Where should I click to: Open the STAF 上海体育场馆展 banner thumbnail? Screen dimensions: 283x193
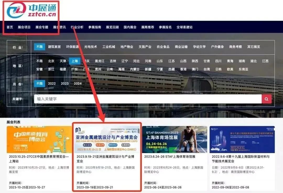pos(175,139)
